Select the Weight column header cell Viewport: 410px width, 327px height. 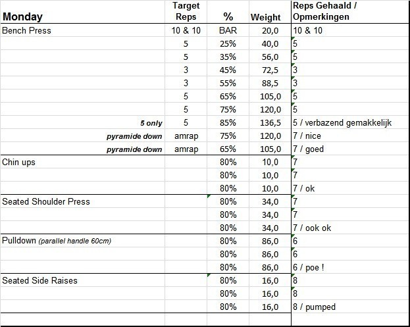pos(265,17)
